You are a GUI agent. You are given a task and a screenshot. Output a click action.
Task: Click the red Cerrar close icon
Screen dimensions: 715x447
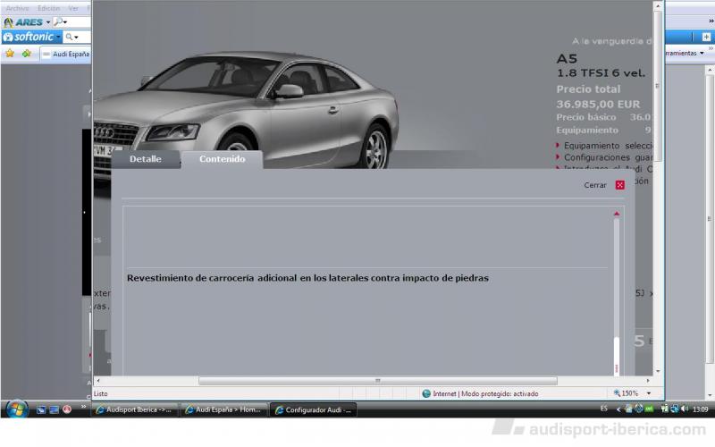tap(619, 185)
